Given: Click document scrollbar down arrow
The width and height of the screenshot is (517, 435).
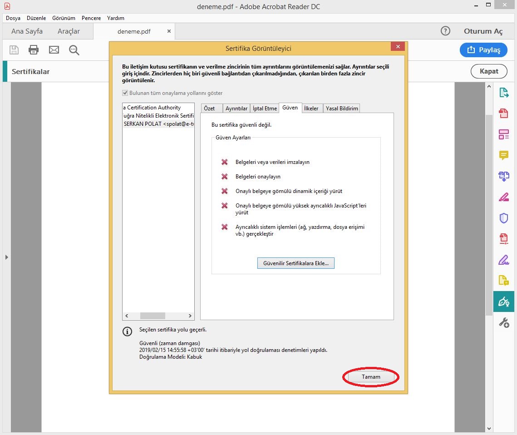Looking at the screenshot, I should [x=489, y=428].
